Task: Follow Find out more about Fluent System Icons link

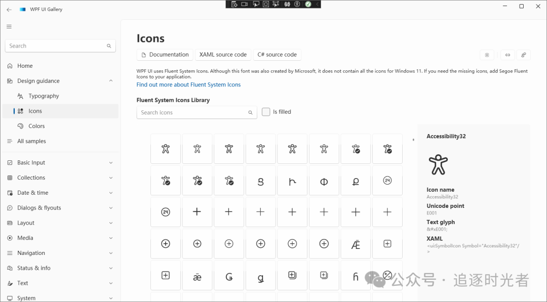Action: [188, 84]
